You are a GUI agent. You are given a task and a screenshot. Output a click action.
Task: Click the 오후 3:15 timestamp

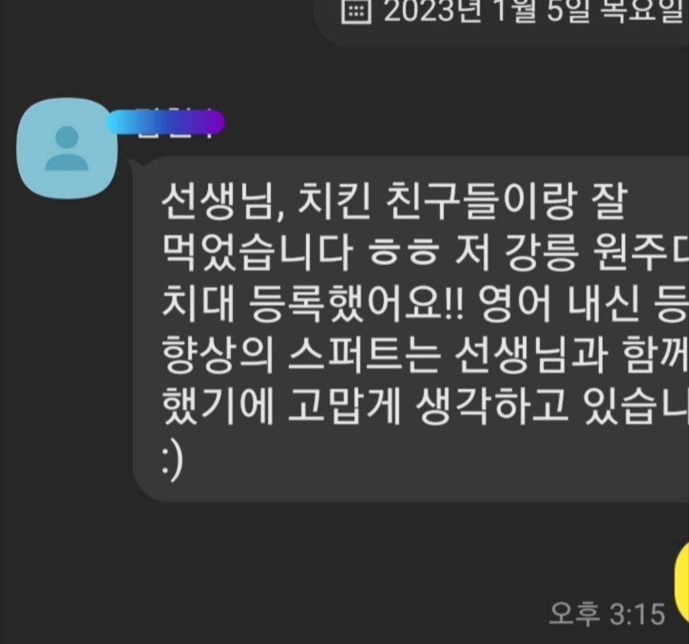pos(607,613)
